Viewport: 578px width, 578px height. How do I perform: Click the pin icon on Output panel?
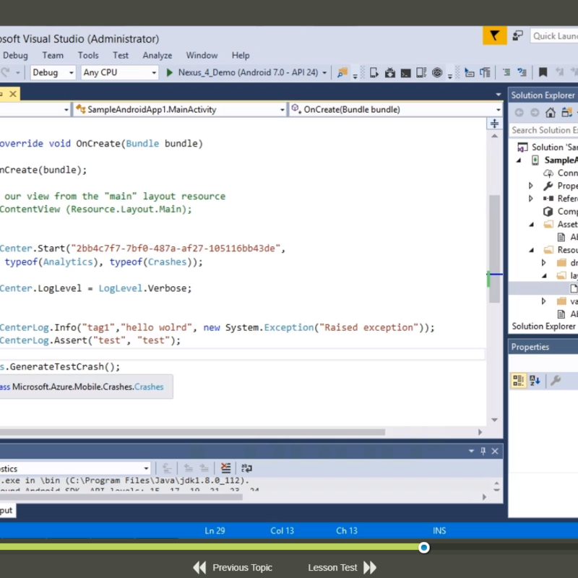483,451
